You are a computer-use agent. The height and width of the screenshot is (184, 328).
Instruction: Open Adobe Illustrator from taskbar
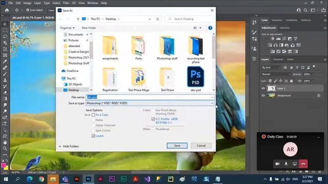[76, 179]
